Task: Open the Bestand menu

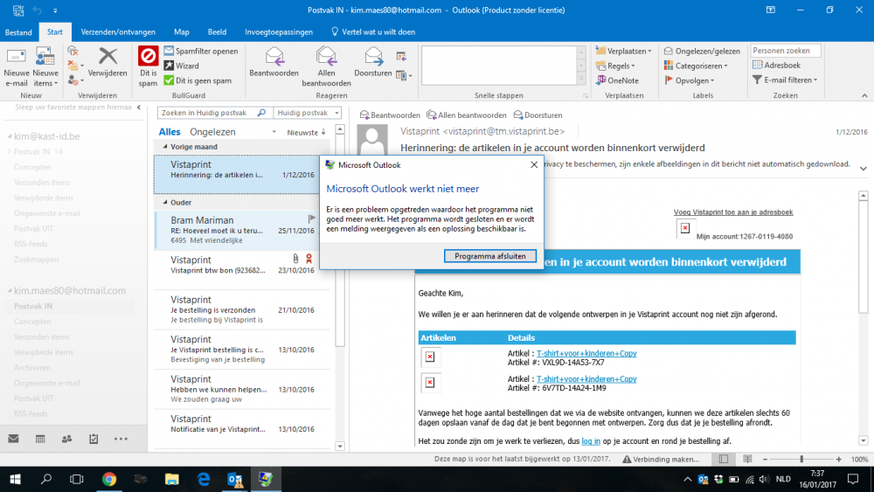Action: tap(18, 32)
